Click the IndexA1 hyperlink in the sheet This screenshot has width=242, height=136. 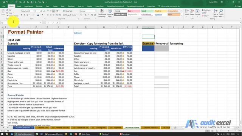[78, 33]
